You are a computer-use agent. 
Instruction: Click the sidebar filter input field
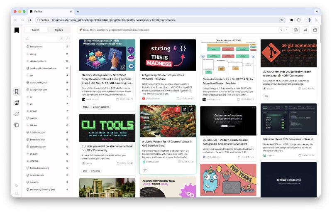coord(47,39)
